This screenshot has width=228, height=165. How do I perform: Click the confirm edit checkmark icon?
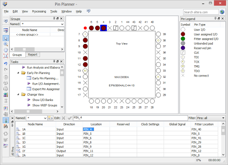69,118
